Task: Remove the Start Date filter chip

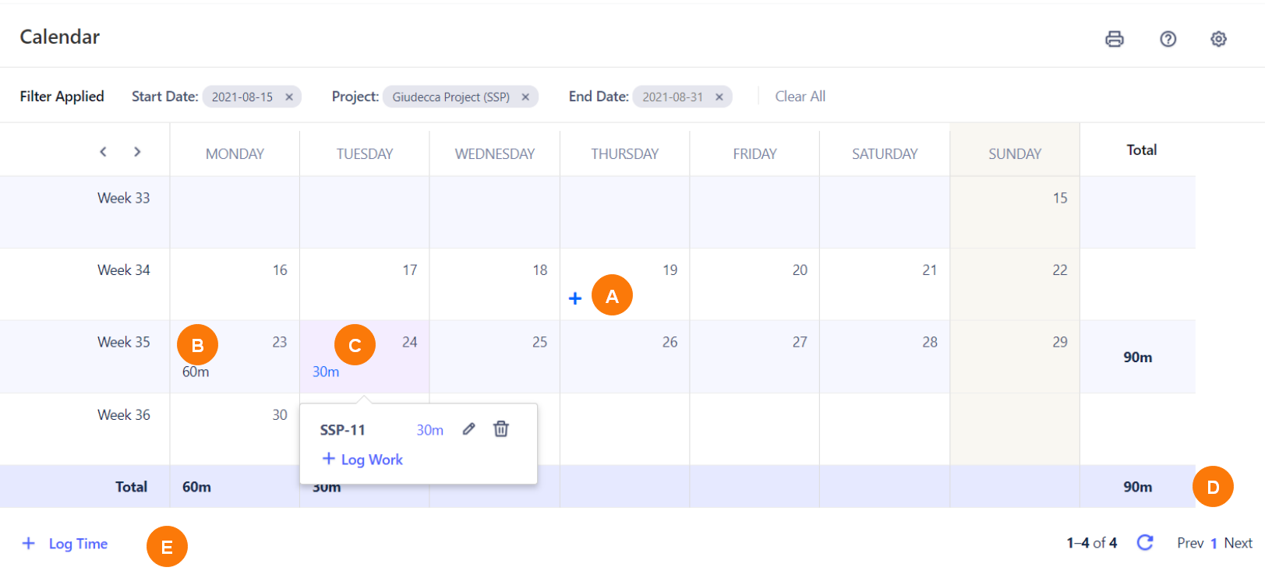Action: [289, 97]
